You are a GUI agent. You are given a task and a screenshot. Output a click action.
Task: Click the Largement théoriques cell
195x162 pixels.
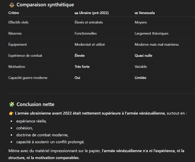coord(152,33)
